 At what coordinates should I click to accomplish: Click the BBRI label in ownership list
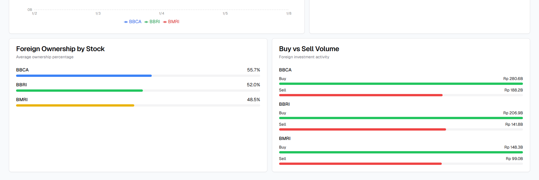click(x=22, y=85)
